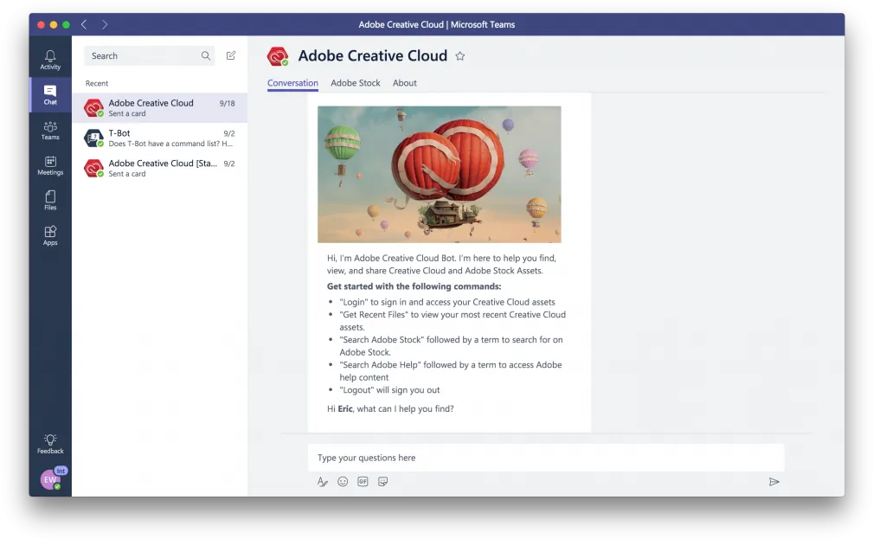Click the Search input field
This screenshot has width=873, height=539.
[149, 55]
